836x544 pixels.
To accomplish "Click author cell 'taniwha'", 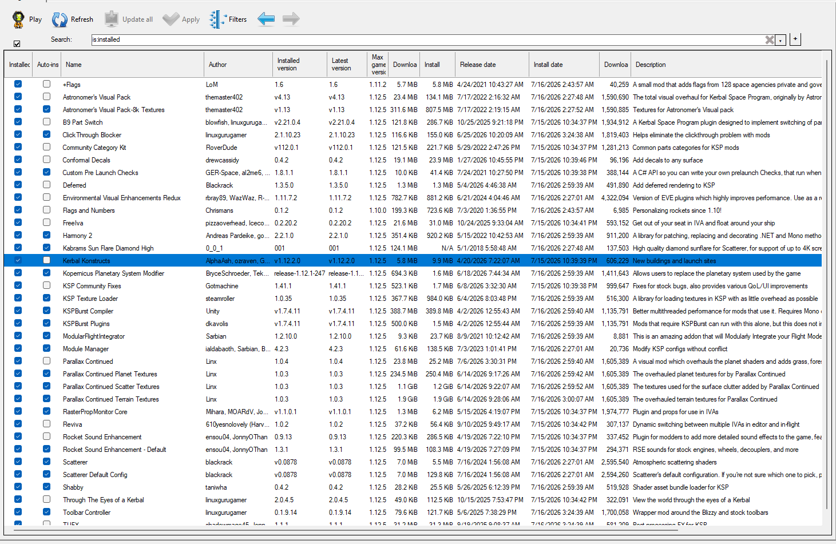I will tap(216, 487).
